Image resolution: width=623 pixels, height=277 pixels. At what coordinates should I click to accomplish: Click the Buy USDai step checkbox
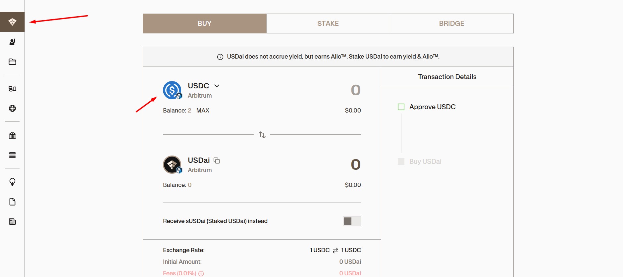click(401, 162)
